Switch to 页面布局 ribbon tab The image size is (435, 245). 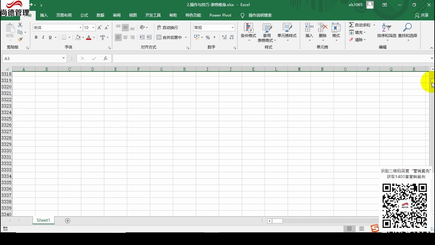64,15
